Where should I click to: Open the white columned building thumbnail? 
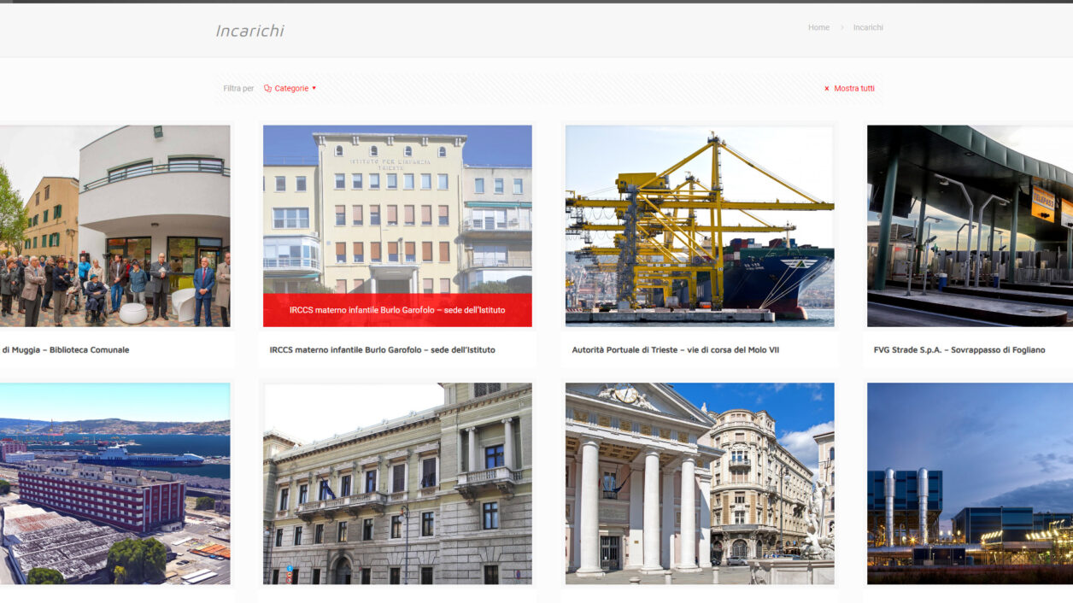[699, 483]
